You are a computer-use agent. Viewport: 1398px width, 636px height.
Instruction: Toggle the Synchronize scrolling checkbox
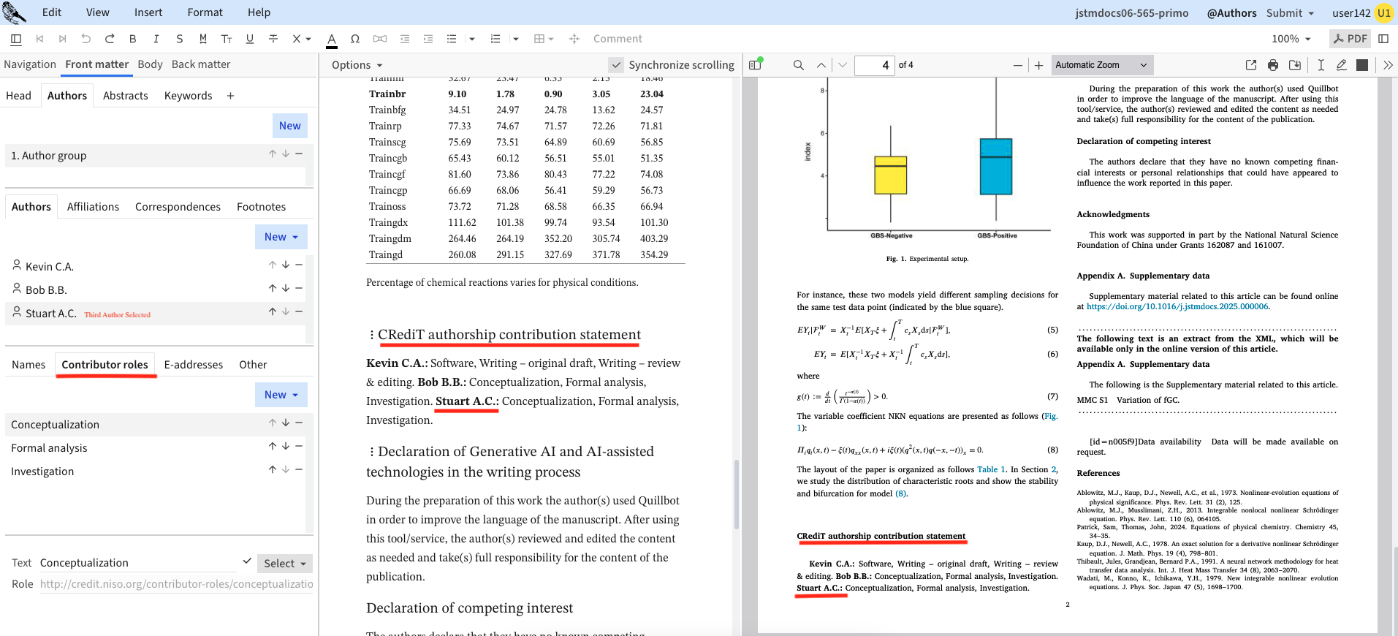click(616, 65)
